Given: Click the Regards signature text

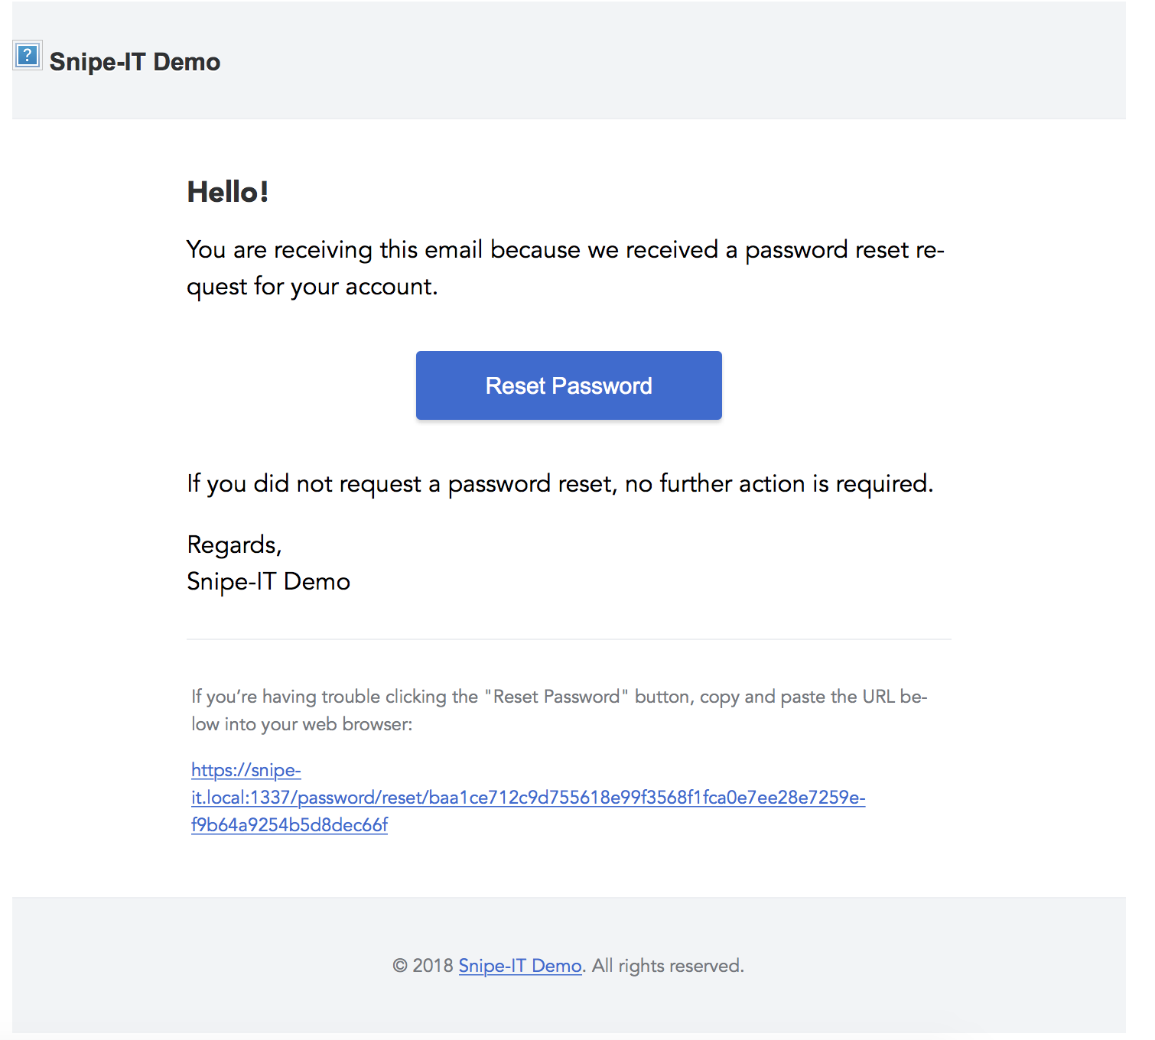Looking at the screenshot, I should tap(234, 544).
